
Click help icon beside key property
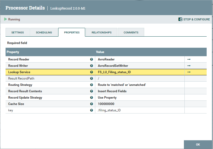pos(92,110)
